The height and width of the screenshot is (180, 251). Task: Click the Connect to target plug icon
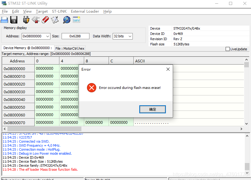pyautogui.click(x=26, y=20)
